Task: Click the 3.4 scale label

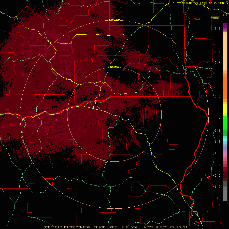Action: 218,119
